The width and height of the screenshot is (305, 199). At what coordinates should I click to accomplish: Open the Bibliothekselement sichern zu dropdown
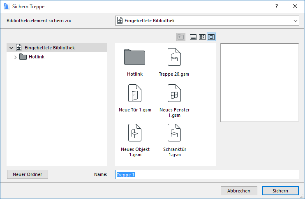(x=207, y=21)
